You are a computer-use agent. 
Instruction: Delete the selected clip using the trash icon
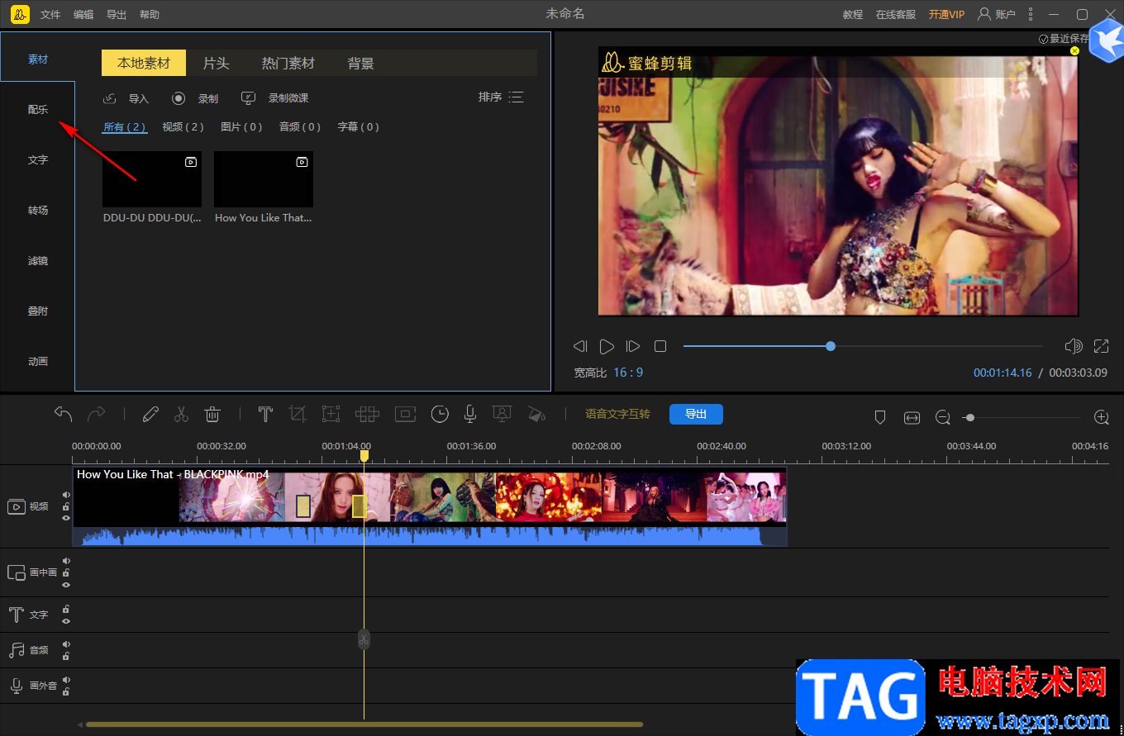click(x=212, y=414)
